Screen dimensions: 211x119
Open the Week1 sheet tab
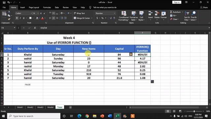click(x=20, y=107)
